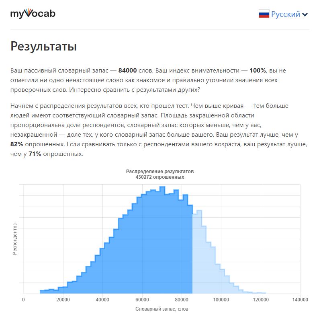
Task: Click the 430272 опрошенных subtitle
Action: coord(160,177)
